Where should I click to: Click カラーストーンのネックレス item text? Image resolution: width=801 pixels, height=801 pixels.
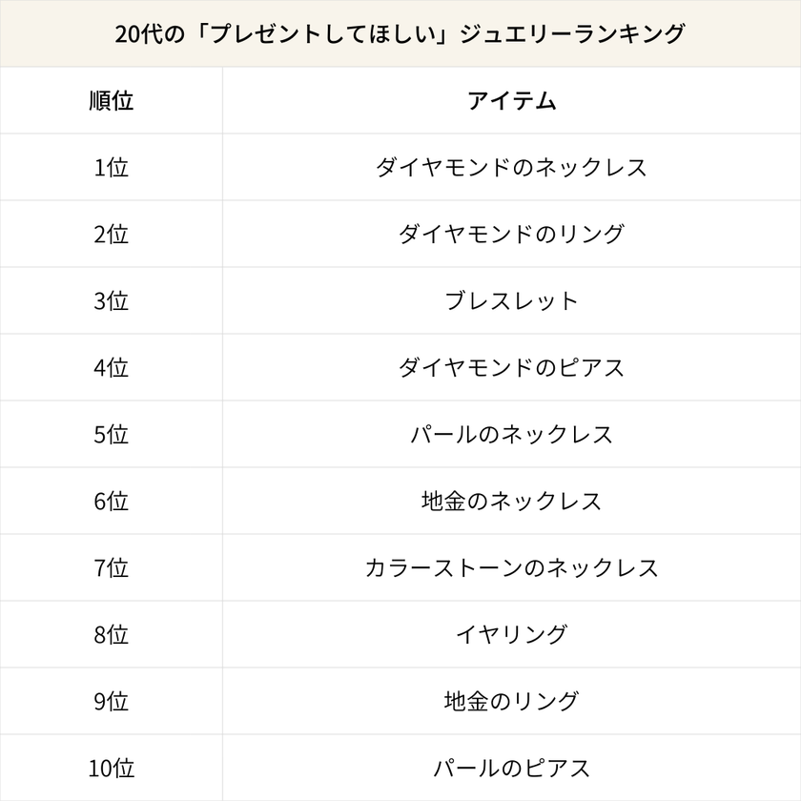[x=511, y=568]
